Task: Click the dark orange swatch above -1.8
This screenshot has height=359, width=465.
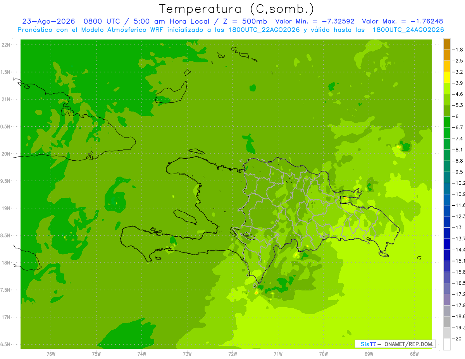Action: click(x=447, y=44)
